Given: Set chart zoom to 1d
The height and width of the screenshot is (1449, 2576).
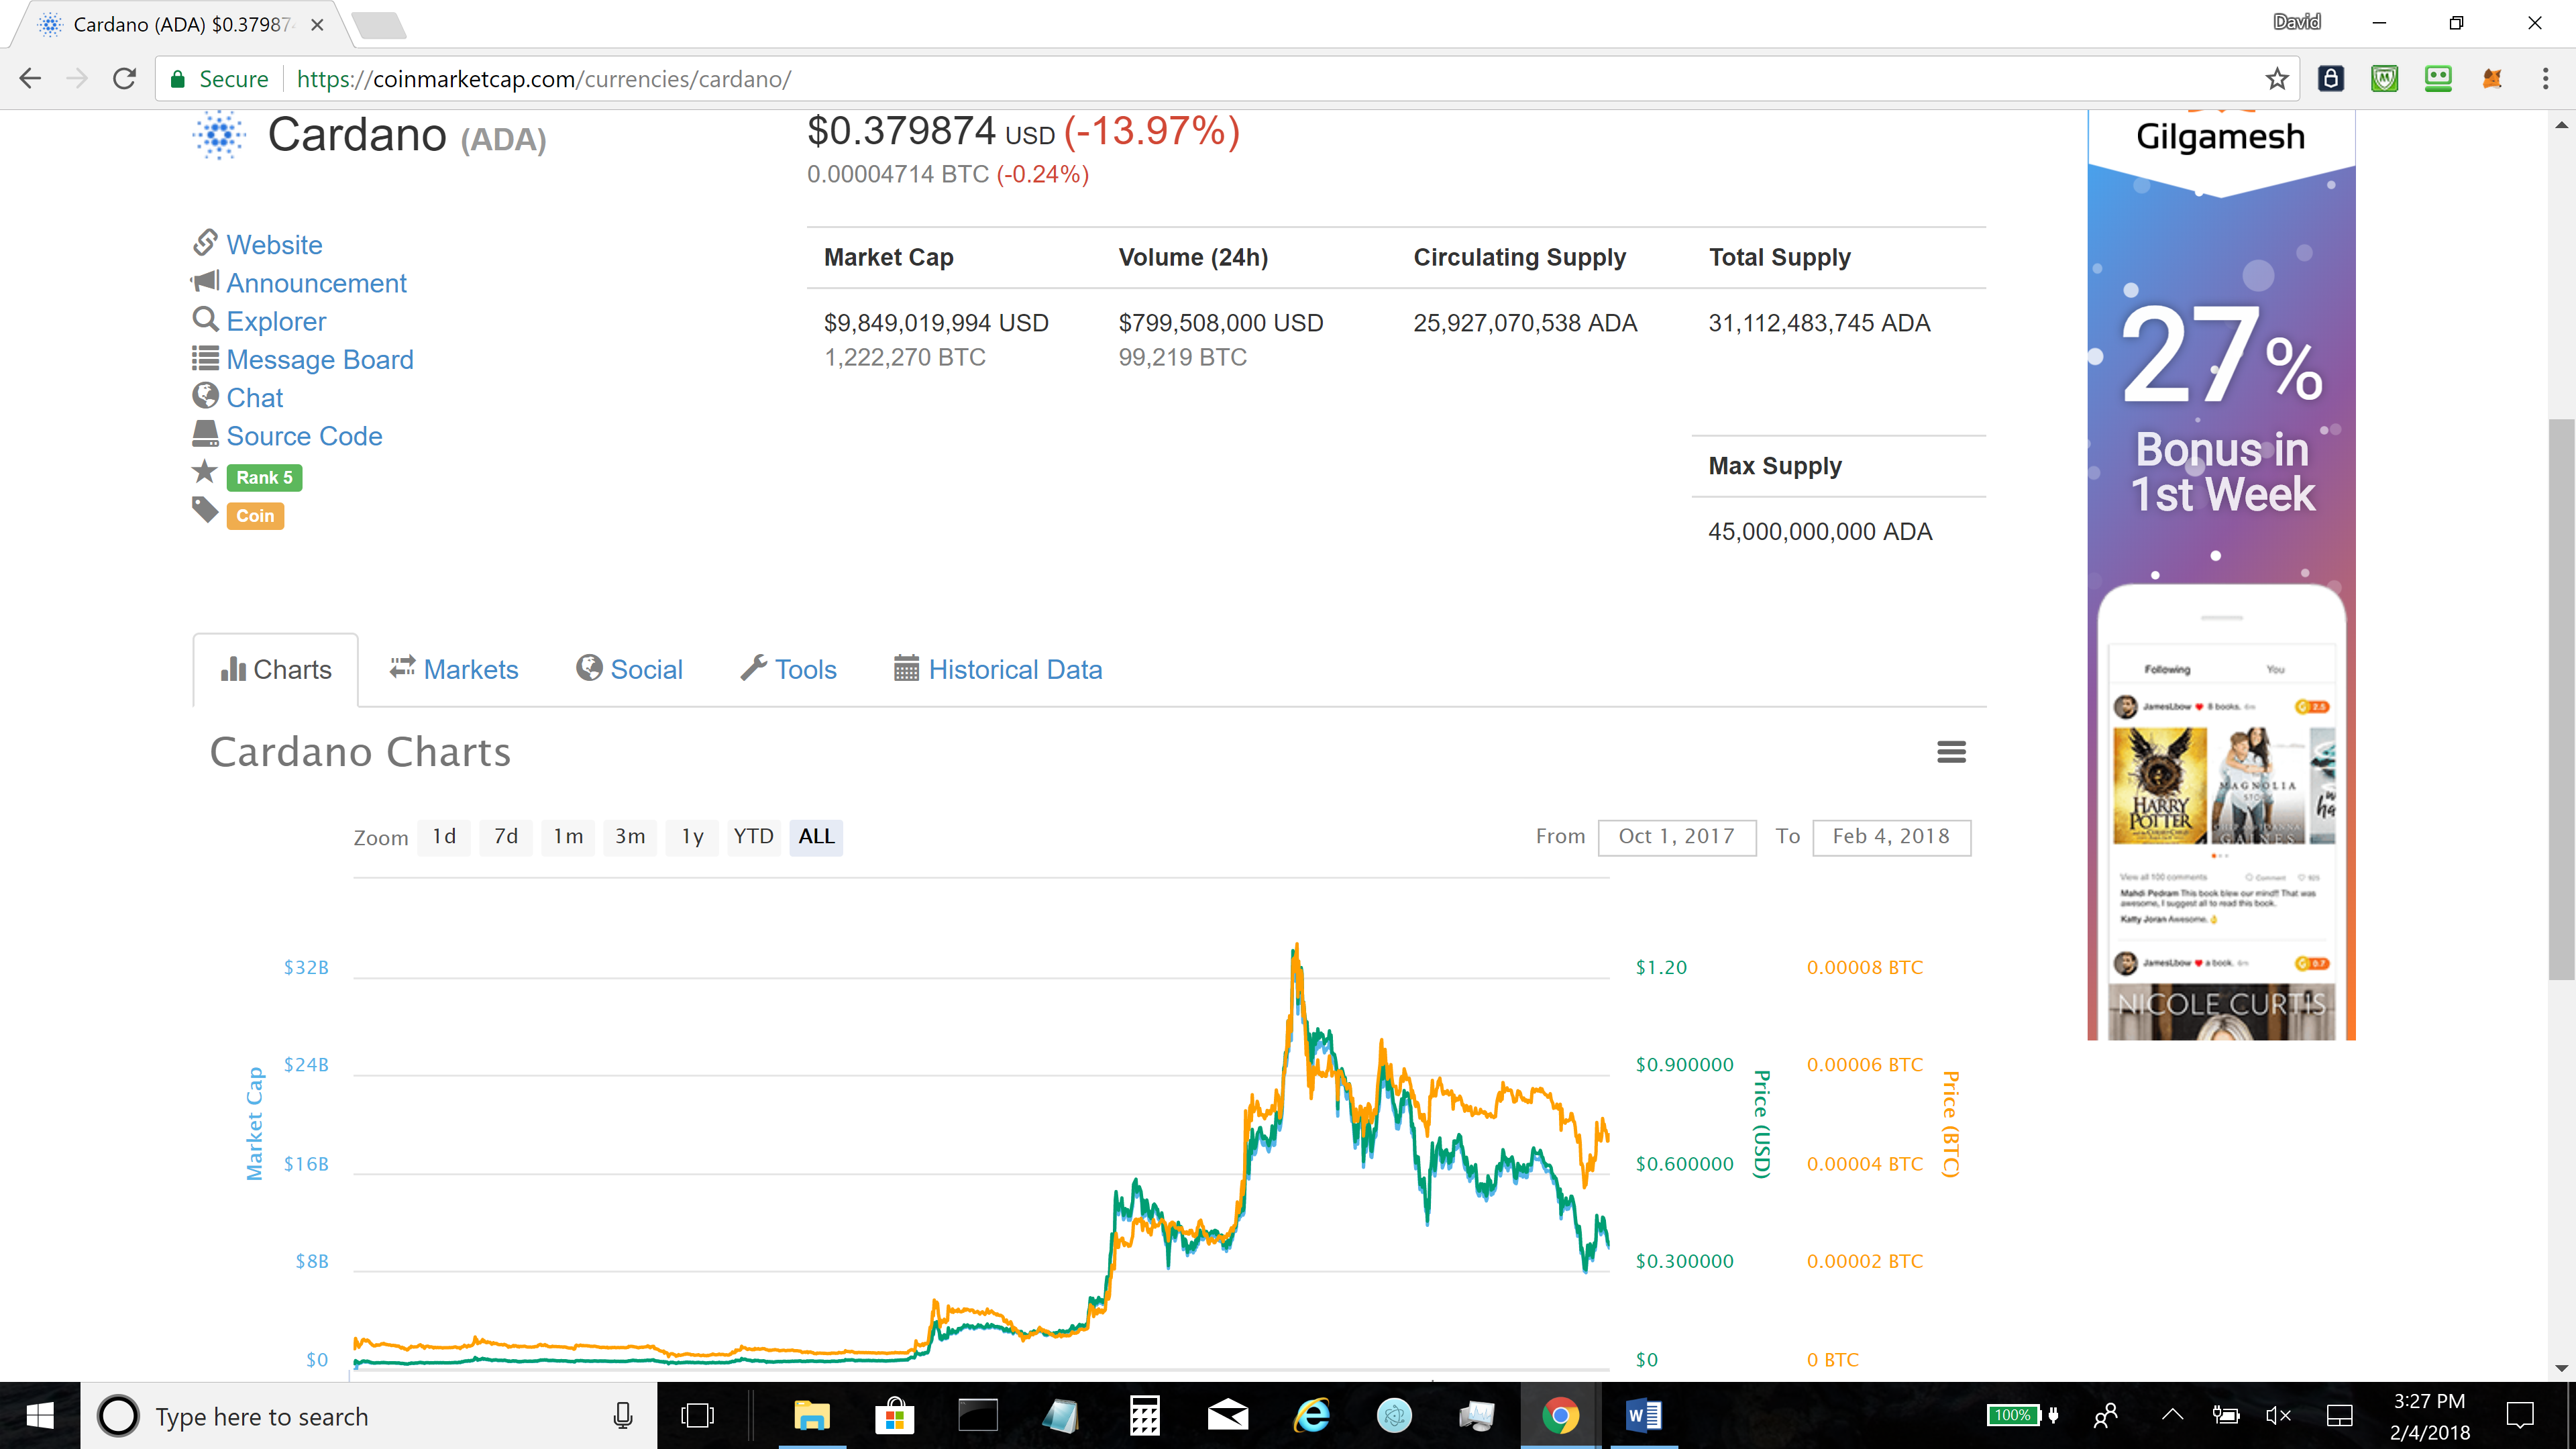Looking at the screenshot, I should 444,837.
